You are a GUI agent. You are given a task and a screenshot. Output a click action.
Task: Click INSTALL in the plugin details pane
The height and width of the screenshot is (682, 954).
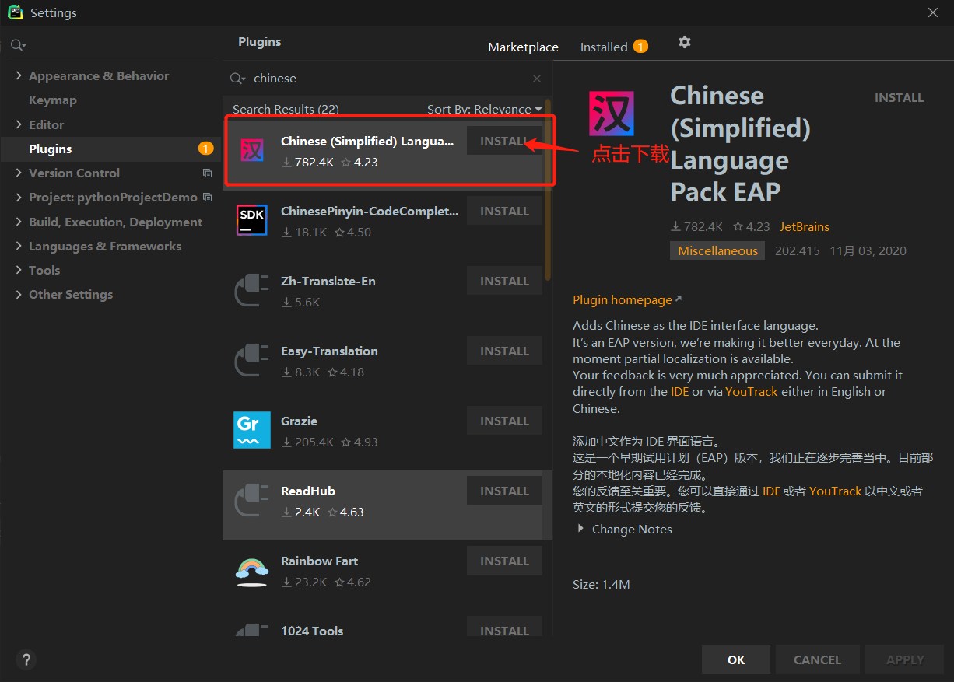click(x=900, y=98)
